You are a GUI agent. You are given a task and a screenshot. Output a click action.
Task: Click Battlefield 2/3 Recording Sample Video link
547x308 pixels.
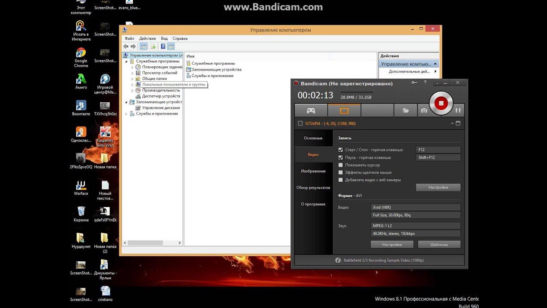point(383,260)
